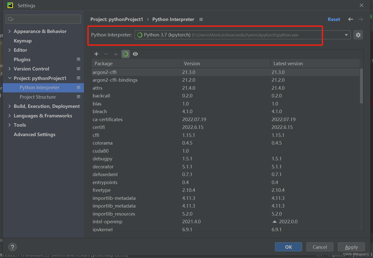Image resolution: width=373 pixels, height=258 pixels.
Task: Click the upgrade package up-arrow icon
Action: pyautogui.click(x=116, y=54)
